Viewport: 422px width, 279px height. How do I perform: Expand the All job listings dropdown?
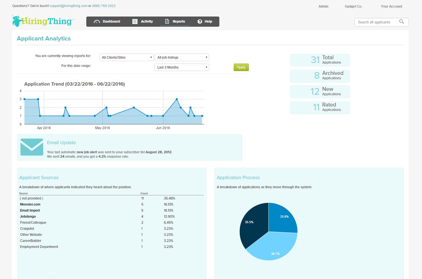[x=182, y=57]
